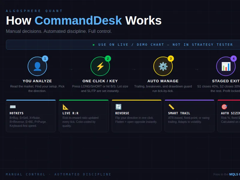Click the 'HOTKEYS' card title
240x180 pixels.
[16, 113]
